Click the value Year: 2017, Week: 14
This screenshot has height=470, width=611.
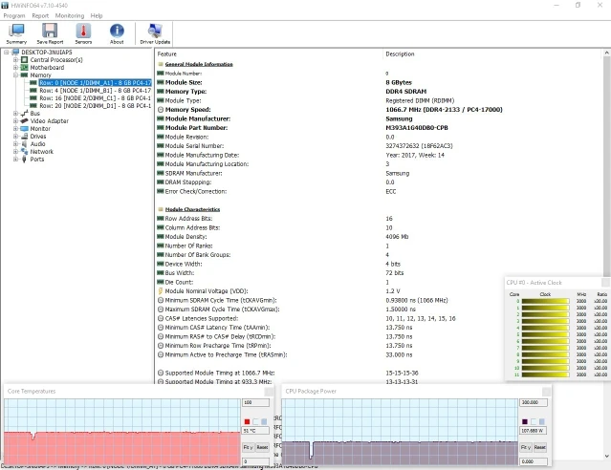[x=415, y=155]
